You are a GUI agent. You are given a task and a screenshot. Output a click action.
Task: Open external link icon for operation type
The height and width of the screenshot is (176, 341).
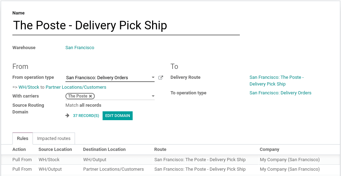coord(161,78)
